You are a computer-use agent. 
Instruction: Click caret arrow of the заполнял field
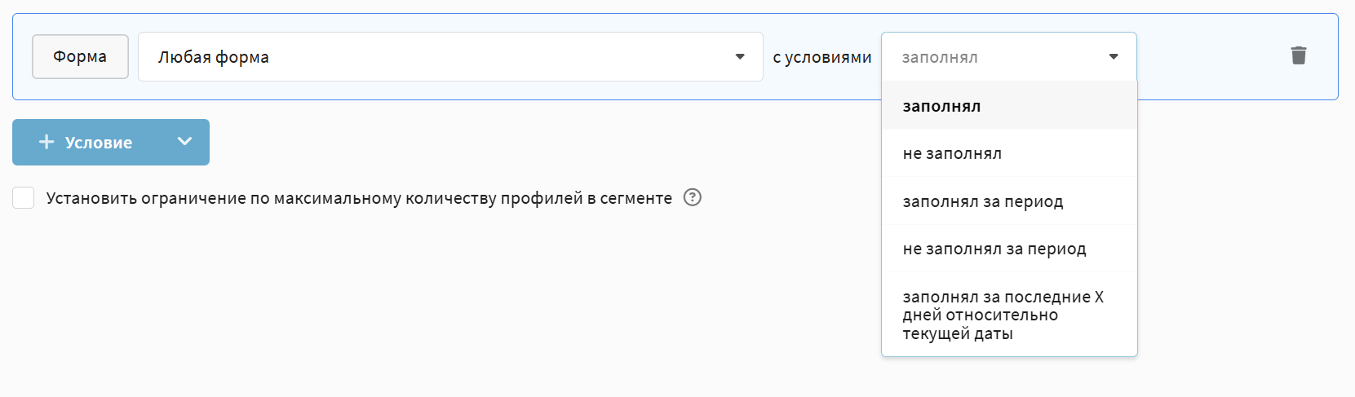pyautogui.click(x=1114, y=57)
